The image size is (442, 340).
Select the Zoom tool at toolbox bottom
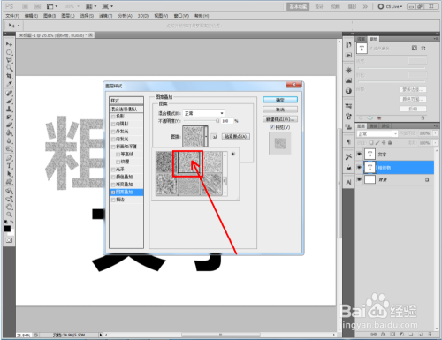pos(9,215)
